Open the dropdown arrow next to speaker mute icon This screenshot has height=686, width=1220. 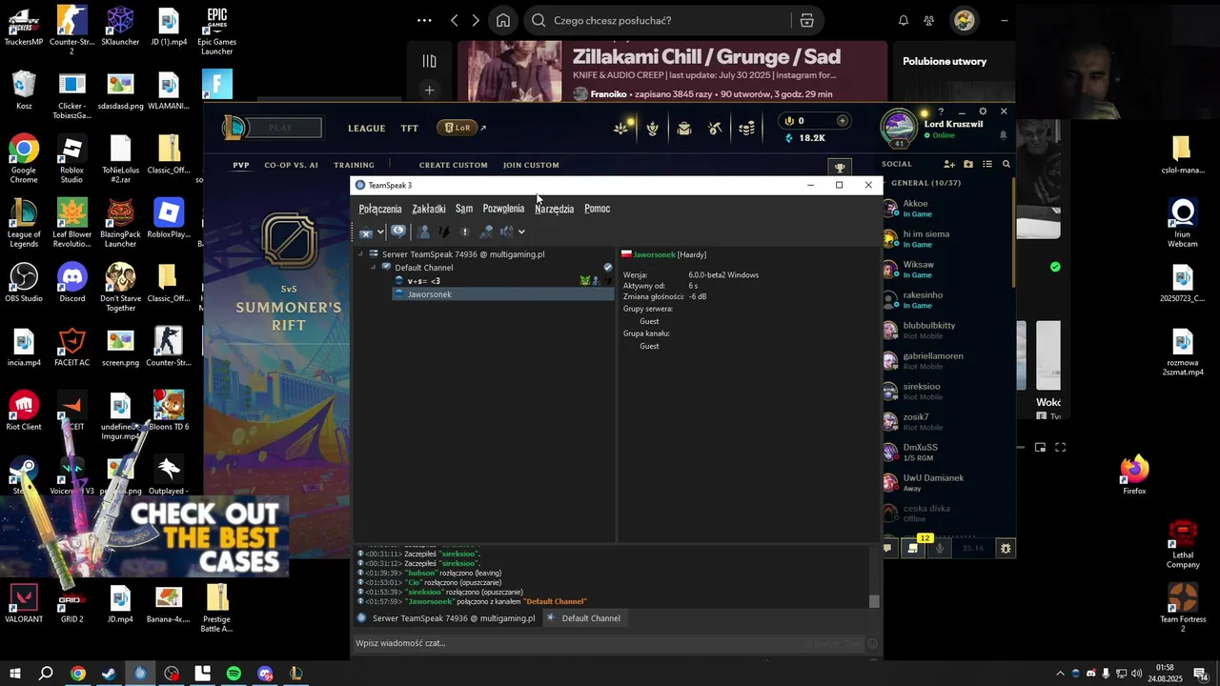521,232
